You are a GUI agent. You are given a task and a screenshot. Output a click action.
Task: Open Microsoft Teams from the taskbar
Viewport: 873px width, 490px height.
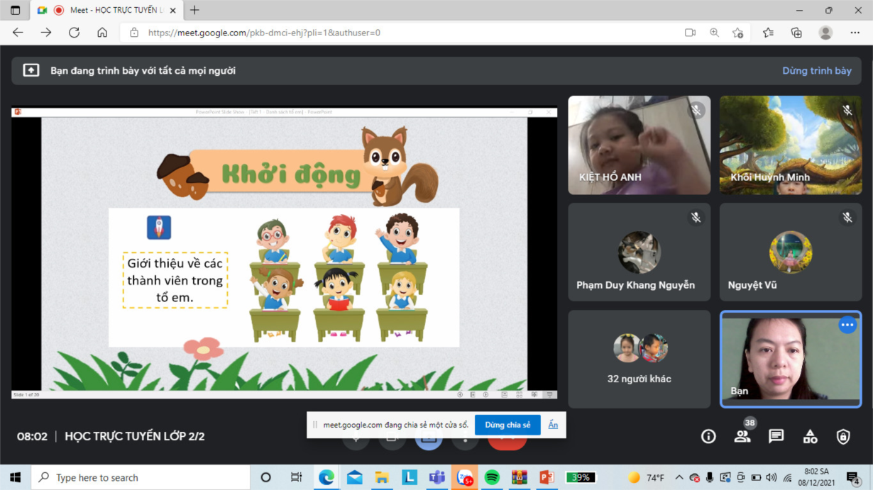[x=436, y=478]
